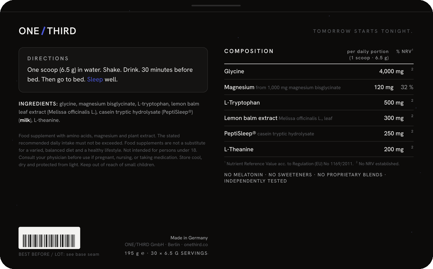Click the '32 %' NRV value
The image size is (433, 269).
point(407,87)
